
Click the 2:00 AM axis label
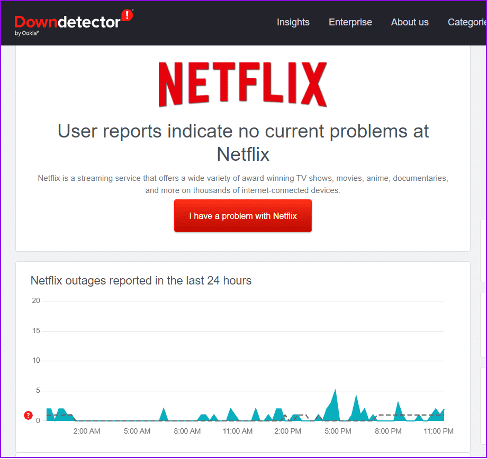[x=87, y=431]
